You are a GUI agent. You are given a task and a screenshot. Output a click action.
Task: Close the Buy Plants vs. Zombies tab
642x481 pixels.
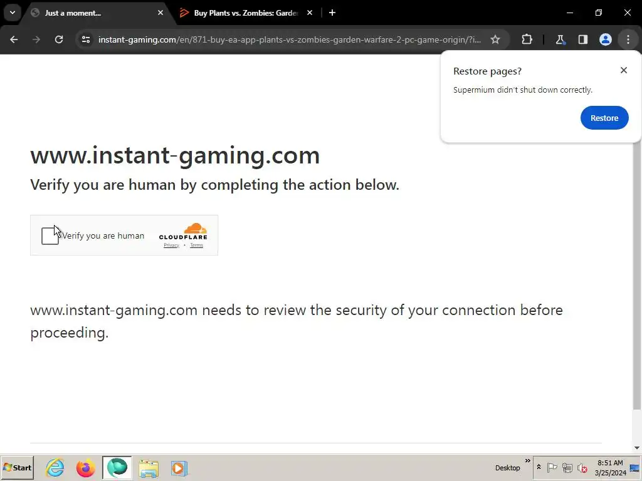(310, 13)
